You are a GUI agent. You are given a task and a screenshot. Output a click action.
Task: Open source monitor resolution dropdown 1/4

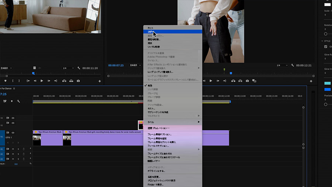[x=68, y=68]
